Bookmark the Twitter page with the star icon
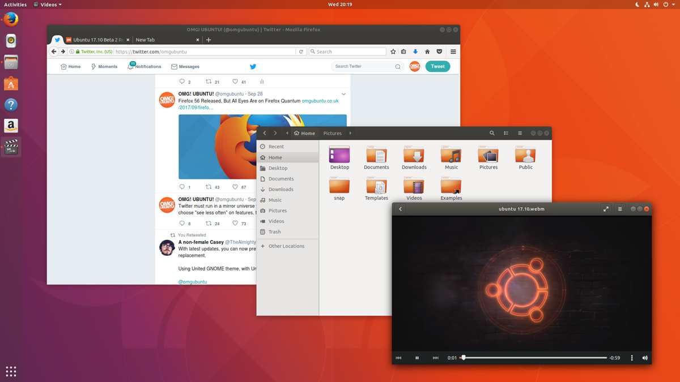 [393, 51]
